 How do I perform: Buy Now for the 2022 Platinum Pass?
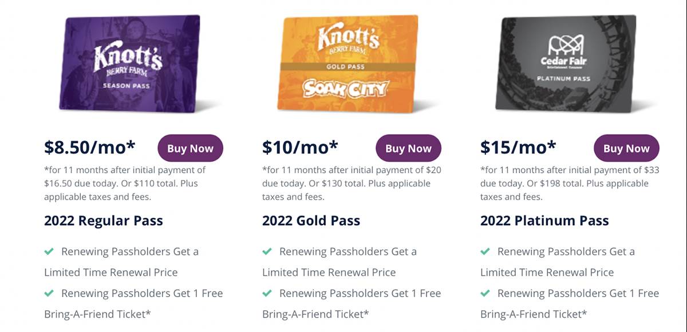(x=626, y=148)
